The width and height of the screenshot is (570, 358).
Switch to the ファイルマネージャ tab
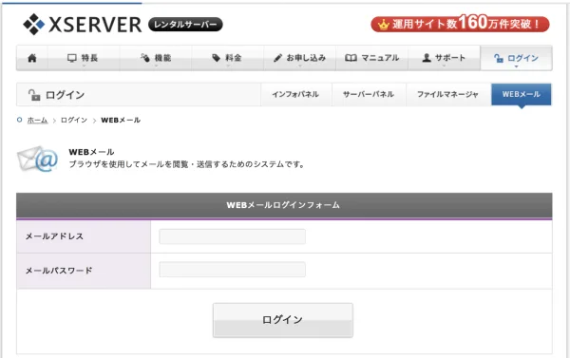(447, 95)
